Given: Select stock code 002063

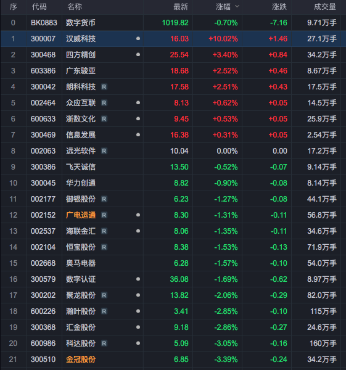Looking at the screenshot, I should [43, 151].
